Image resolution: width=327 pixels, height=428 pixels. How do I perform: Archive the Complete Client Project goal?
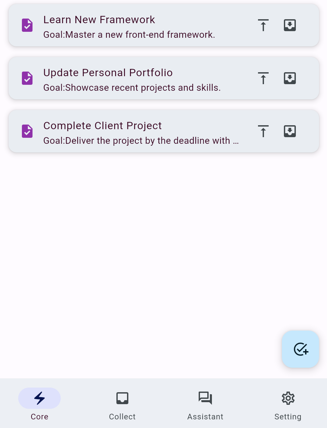pyautogui.click(x=290, y=131)
